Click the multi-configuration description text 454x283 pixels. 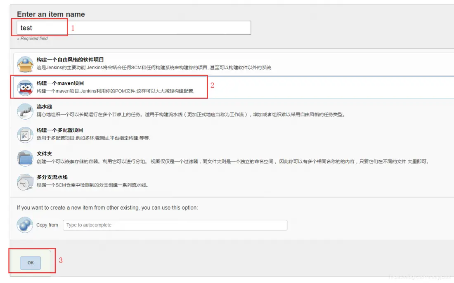pyautogui.click(x=93, y=138)
